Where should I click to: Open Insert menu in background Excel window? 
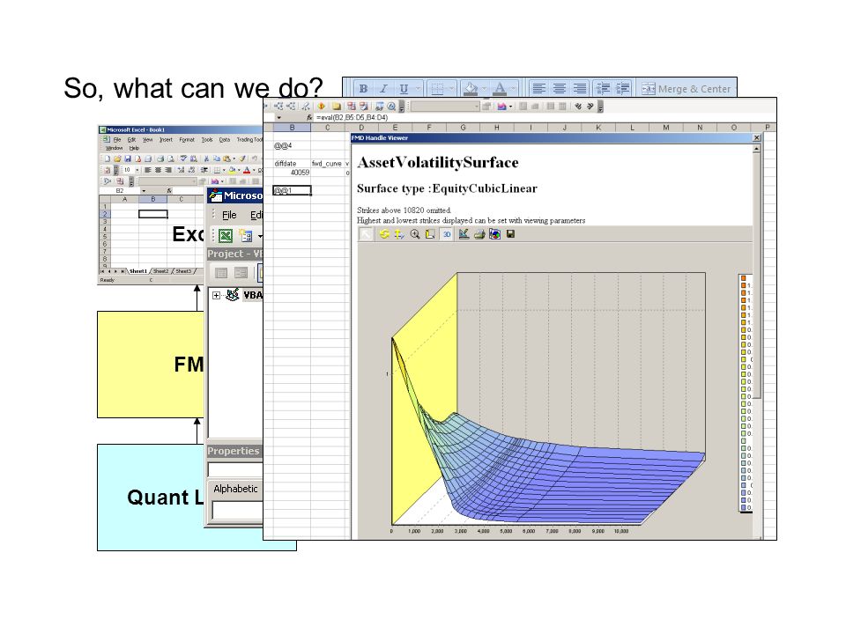pos(166,140)
